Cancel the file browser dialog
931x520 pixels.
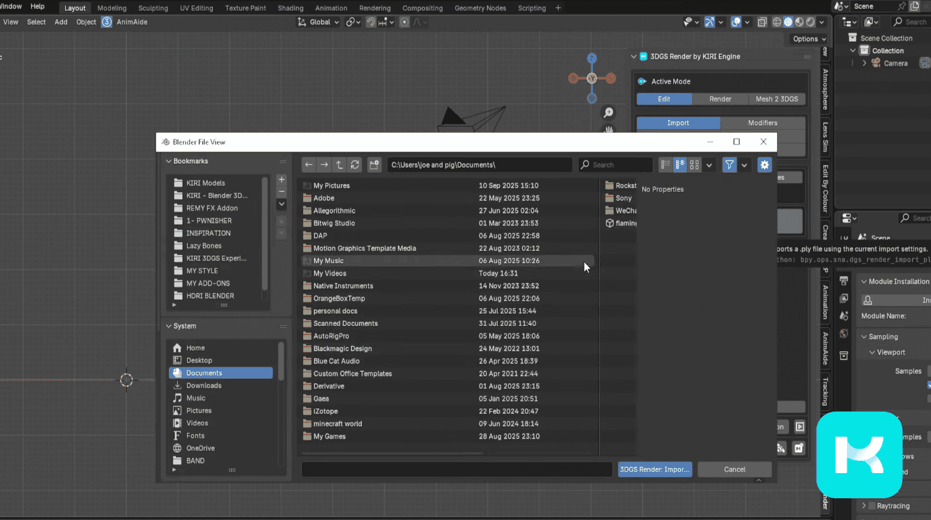[734, 469]
